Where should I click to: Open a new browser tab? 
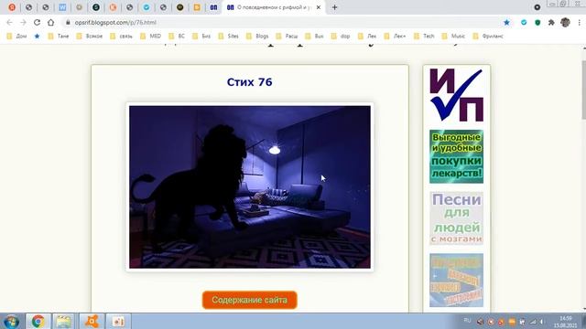tap(334, 7)
